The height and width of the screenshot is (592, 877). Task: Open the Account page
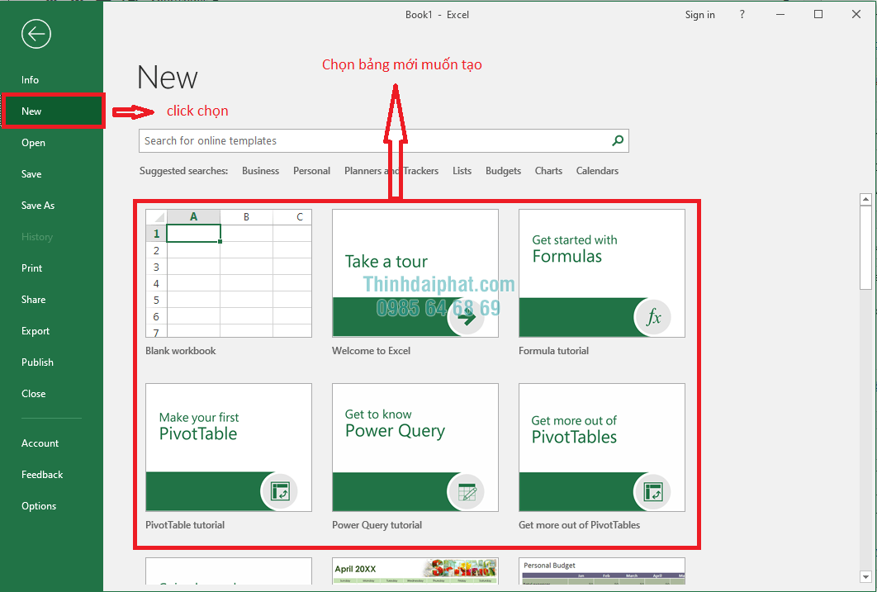point(40,443)
